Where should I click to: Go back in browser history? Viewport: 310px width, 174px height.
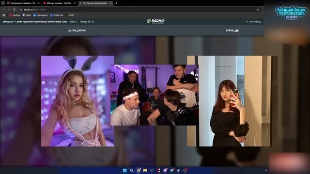coord(3,10)
